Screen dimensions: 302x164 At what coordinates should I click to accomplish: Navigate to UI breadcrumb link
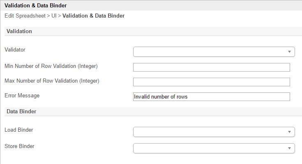[x=54, y=16]
